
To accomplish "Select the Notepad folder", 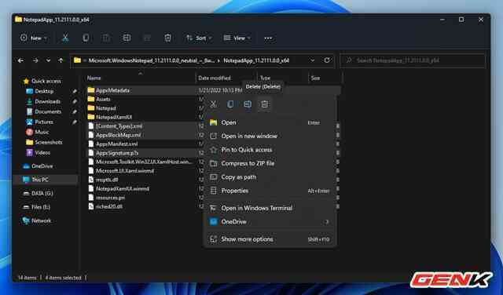I will (106, 108).
